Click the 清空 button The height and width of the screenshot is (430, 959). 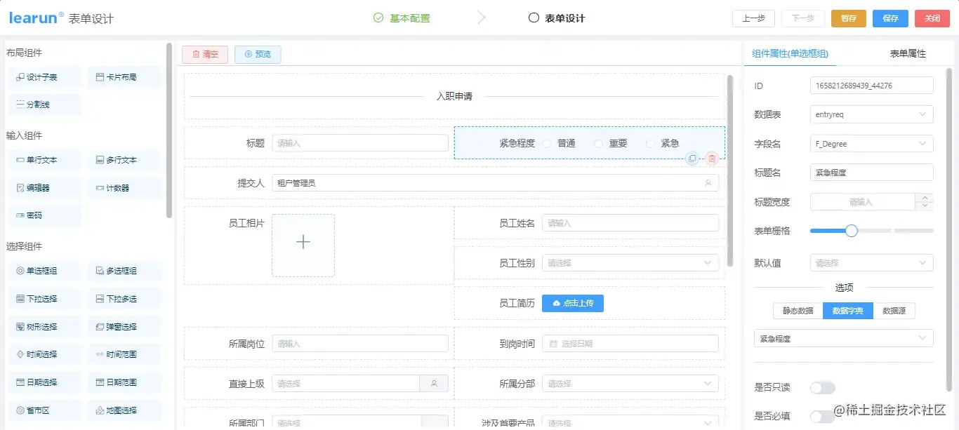tap(205, 54)
